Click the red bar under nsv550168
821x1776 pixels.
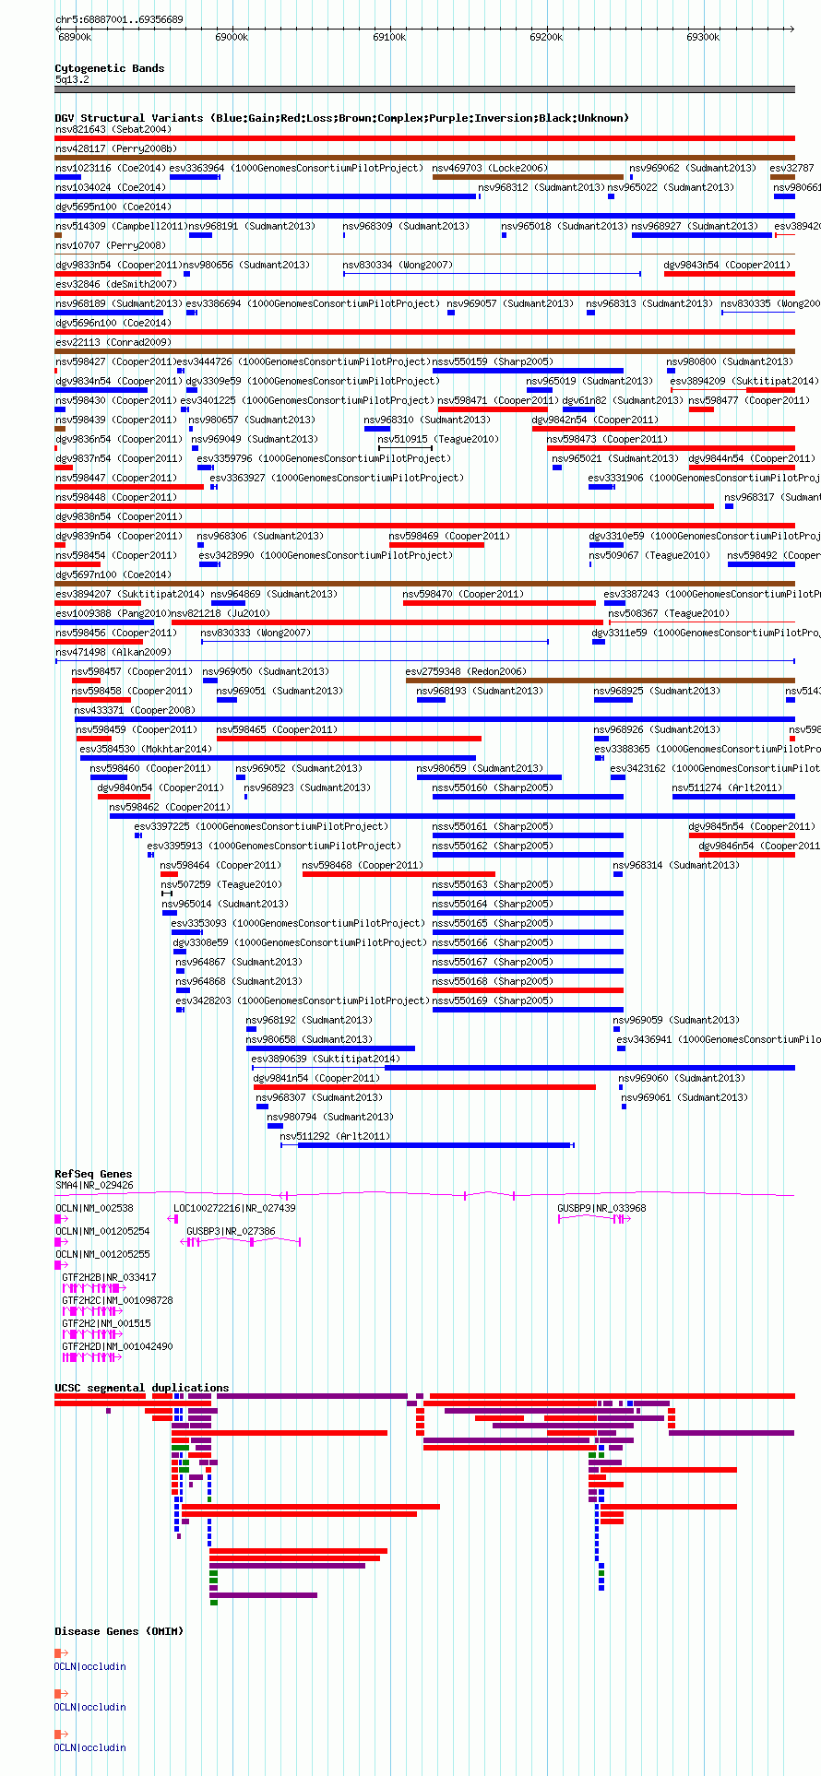tap(528, 990)
